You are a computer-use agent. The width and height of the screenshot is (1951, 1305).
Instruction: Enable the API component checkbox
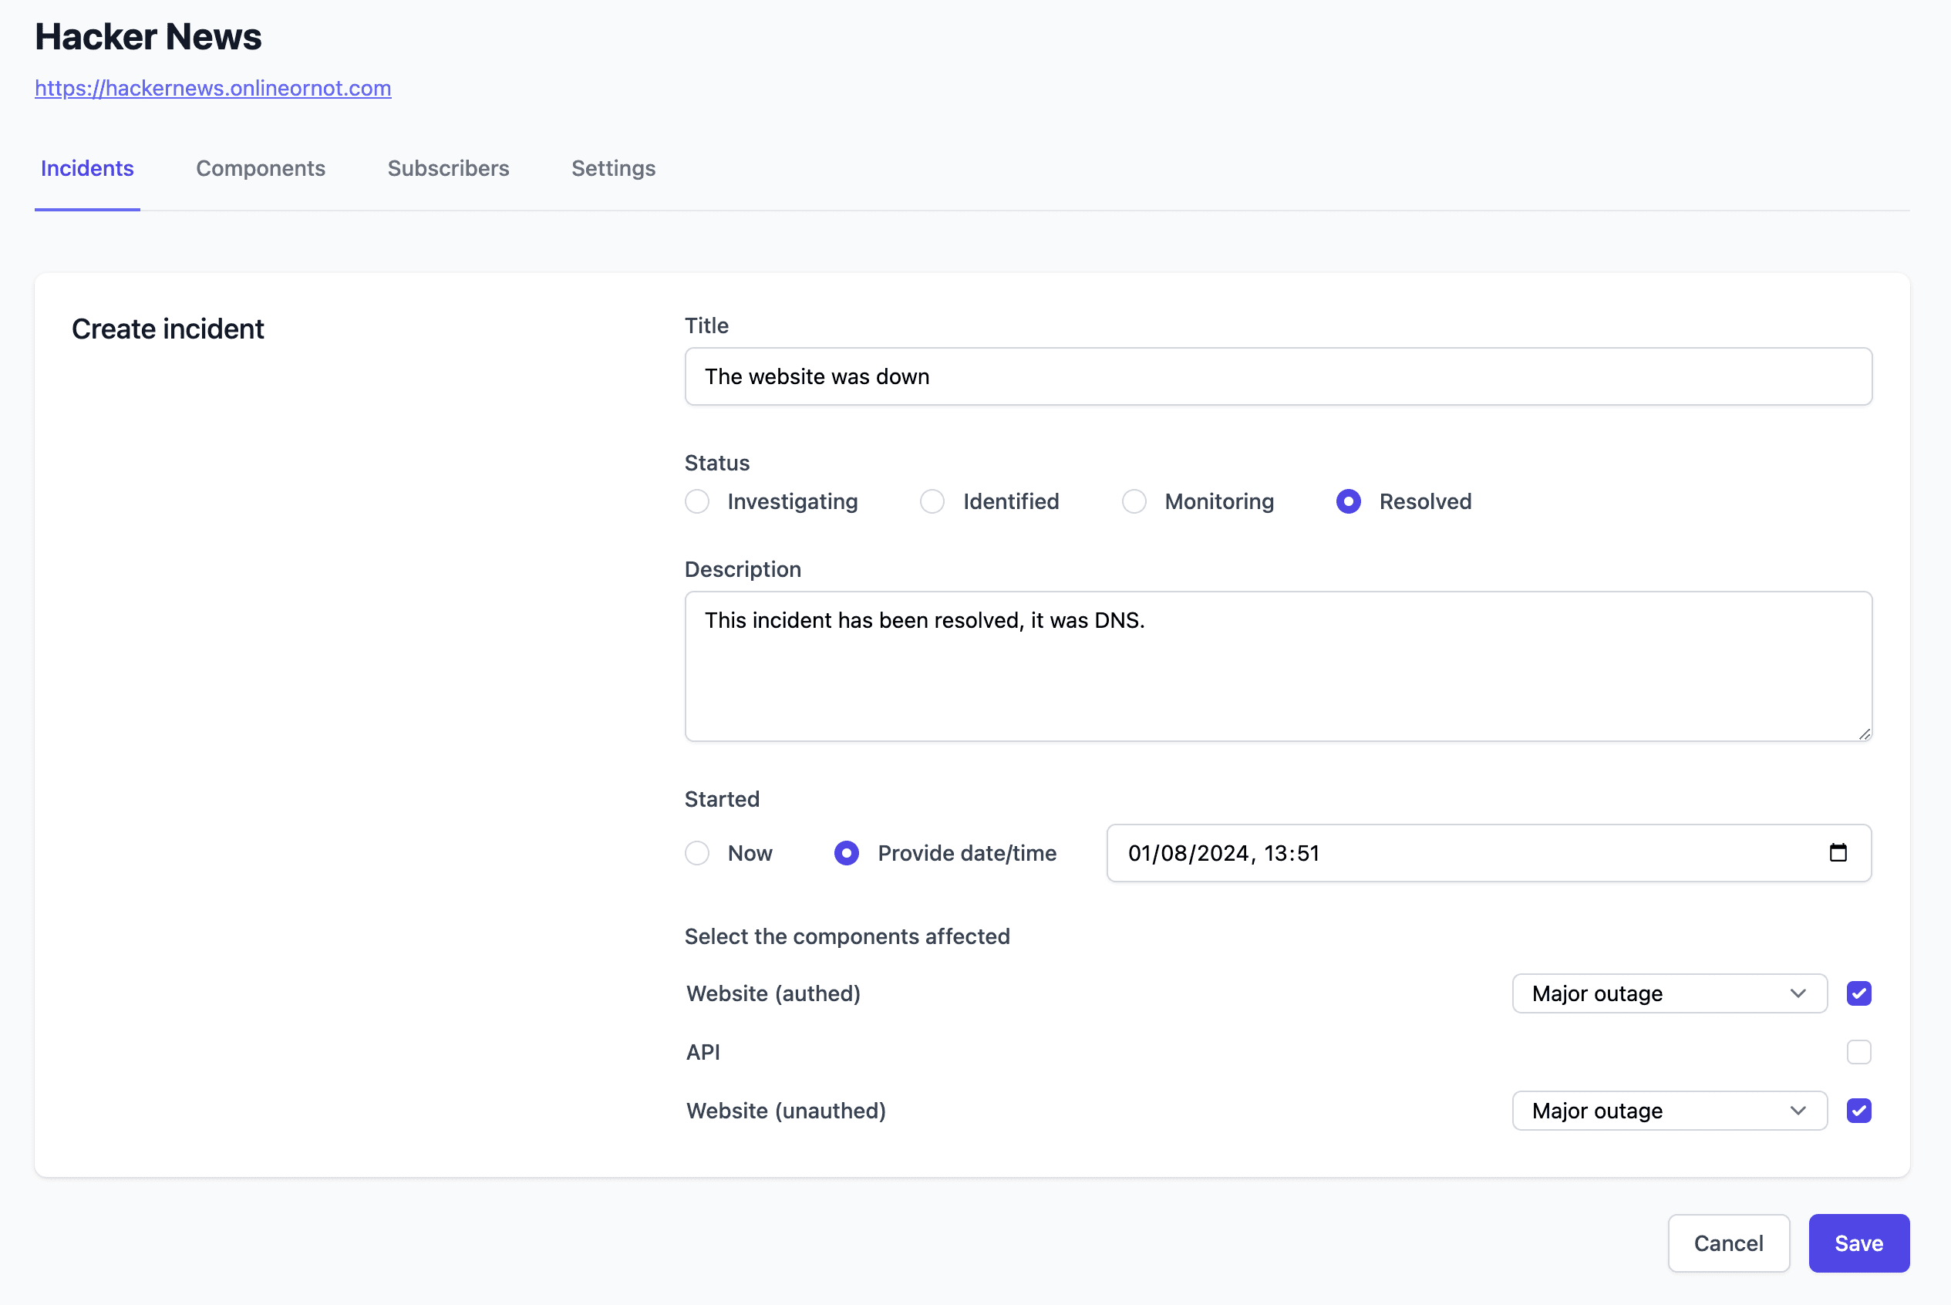point(1858,1051)
